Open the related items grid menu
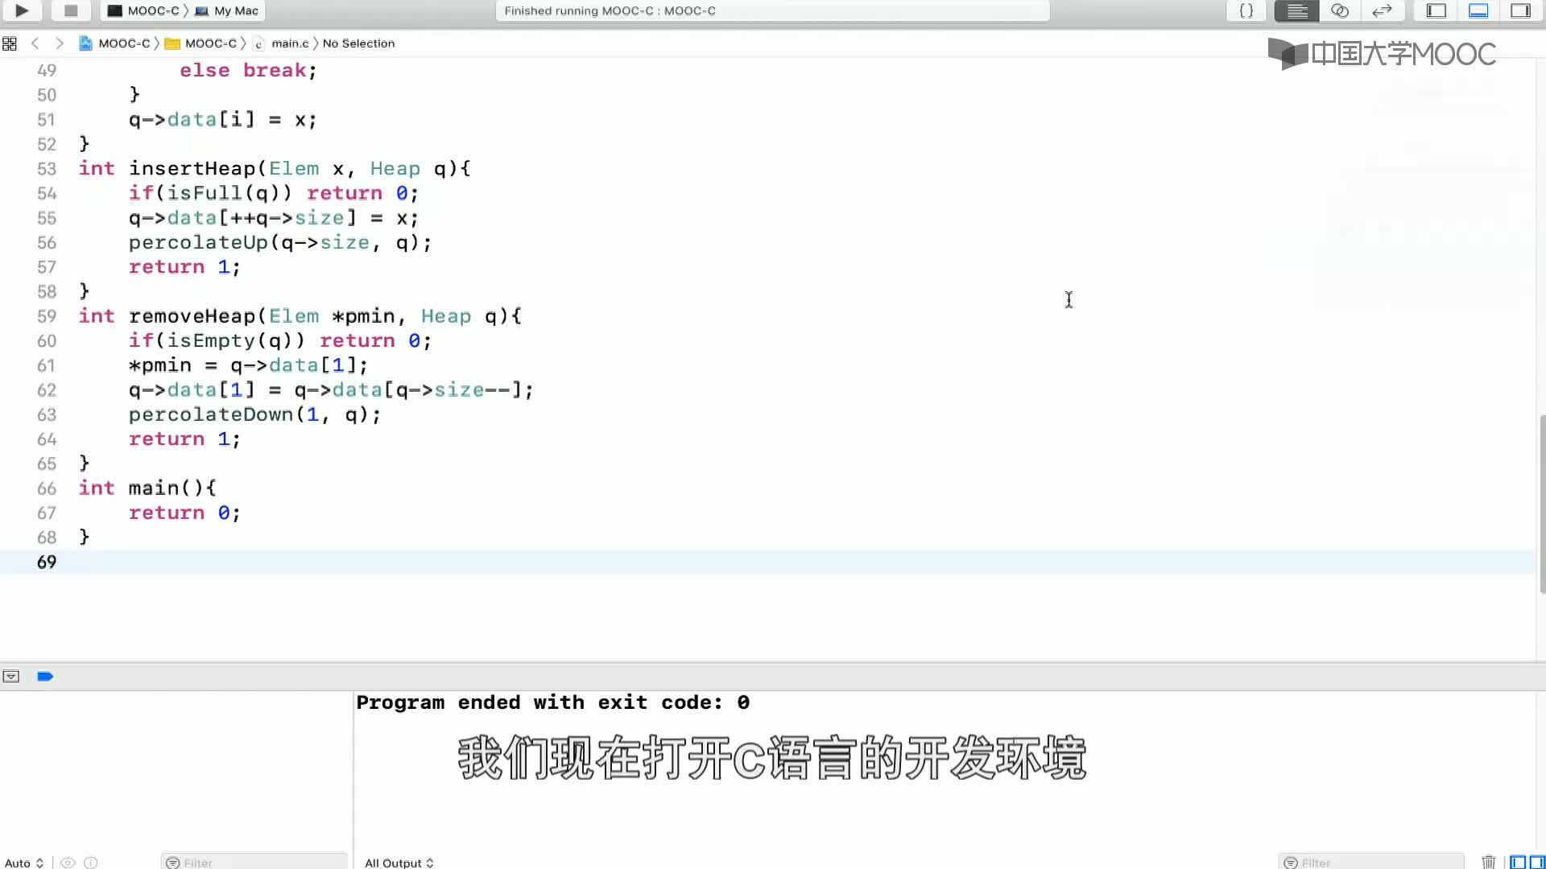The width and height of the screenshot is (1546, 869). coord(10,43)
